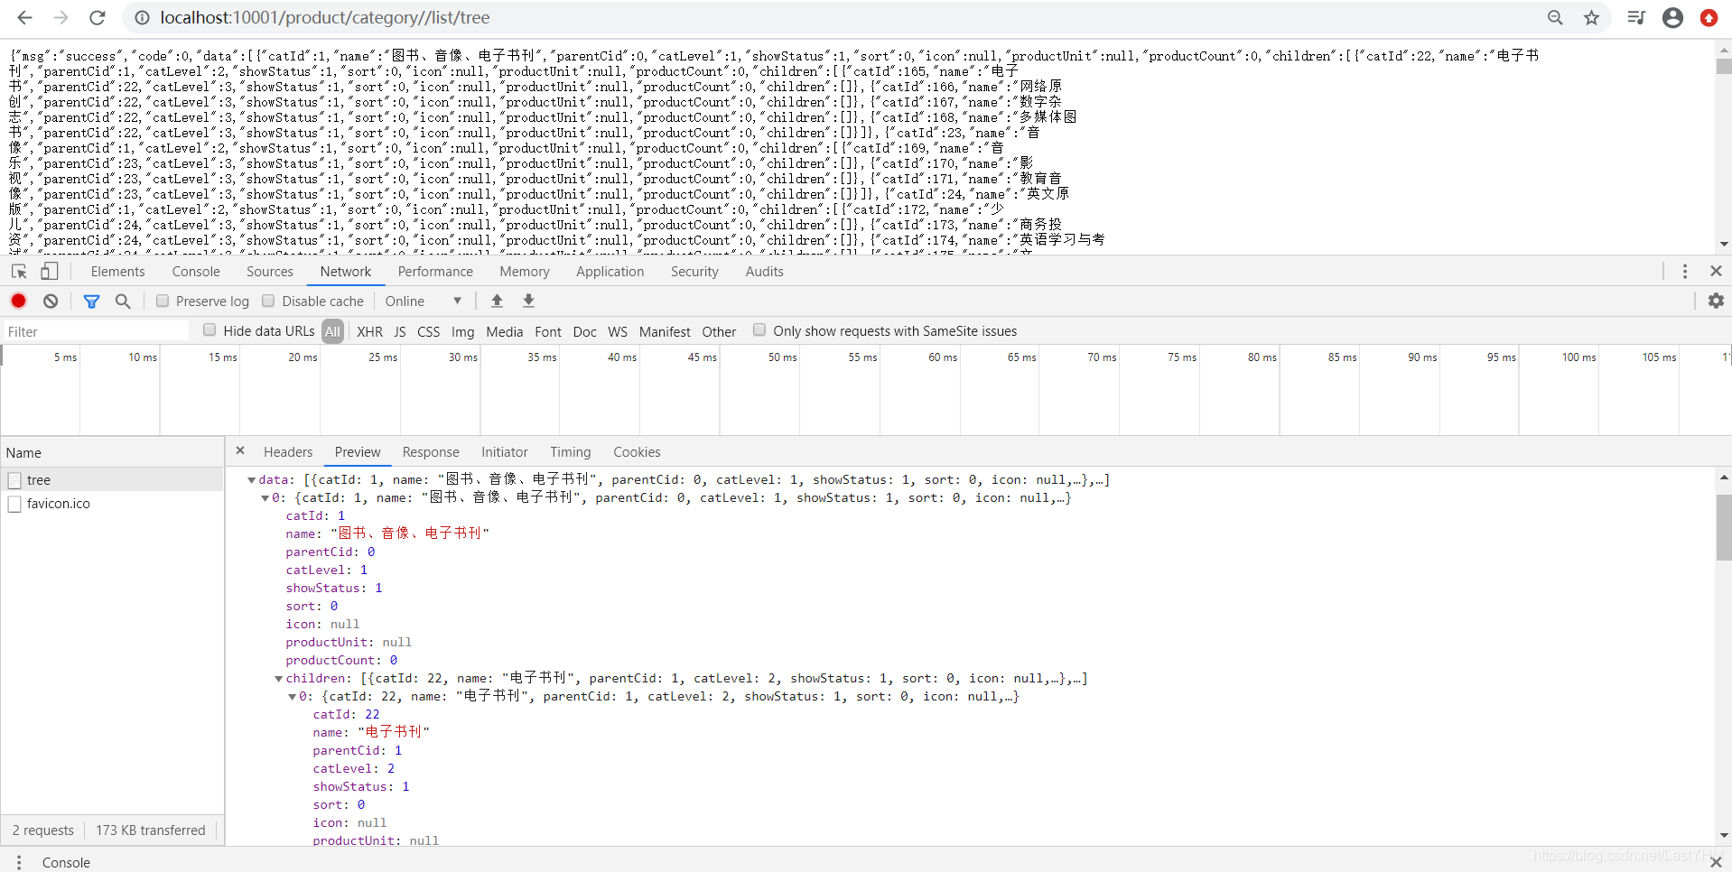Check Hide data URLs
Image resolution: width=1732 pixels, height=872 pixels.
click(210, 330)
